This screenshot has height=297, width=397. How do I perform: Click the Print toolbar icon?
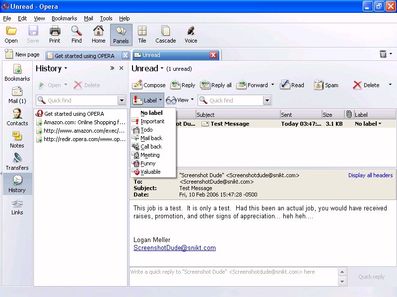(55, 34)
